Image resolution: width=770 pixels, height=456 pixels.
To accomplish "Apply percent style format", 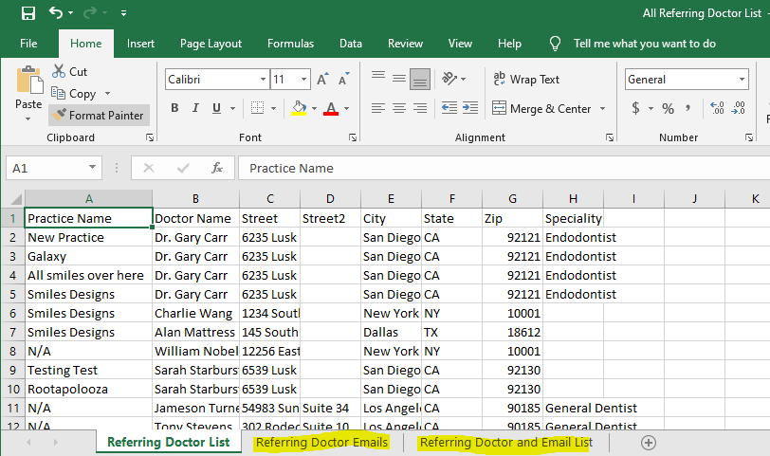I will click(668, 108).
